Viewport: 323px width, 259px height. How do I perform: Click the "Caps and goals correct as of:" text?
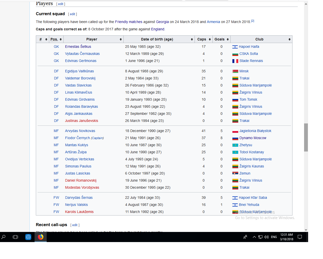tap(62, 29)
